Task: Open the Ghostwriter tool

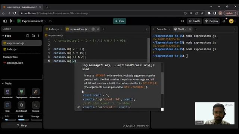Action: pos(7,93)
